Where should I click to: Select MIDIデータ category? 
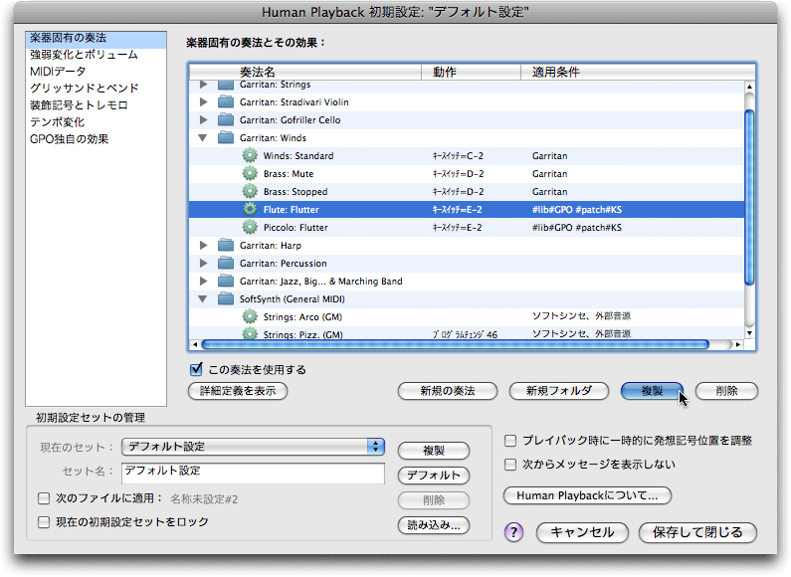point(96,71)
